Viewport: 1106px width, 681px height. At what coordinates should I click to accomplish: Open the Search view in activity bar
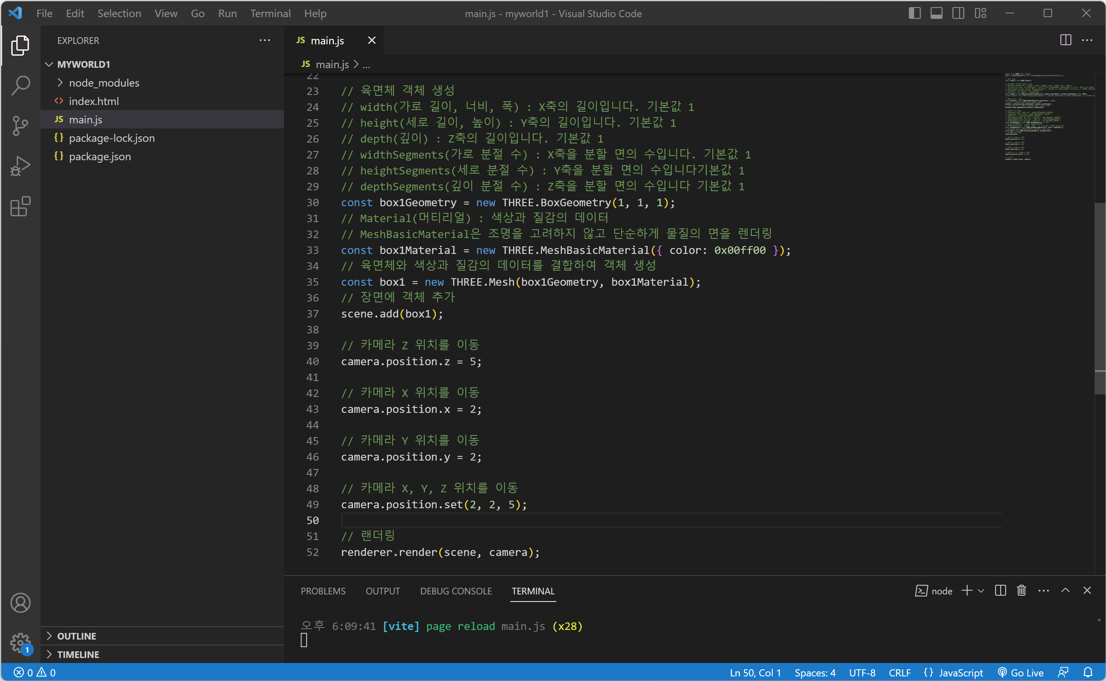(x=20, y=85)
